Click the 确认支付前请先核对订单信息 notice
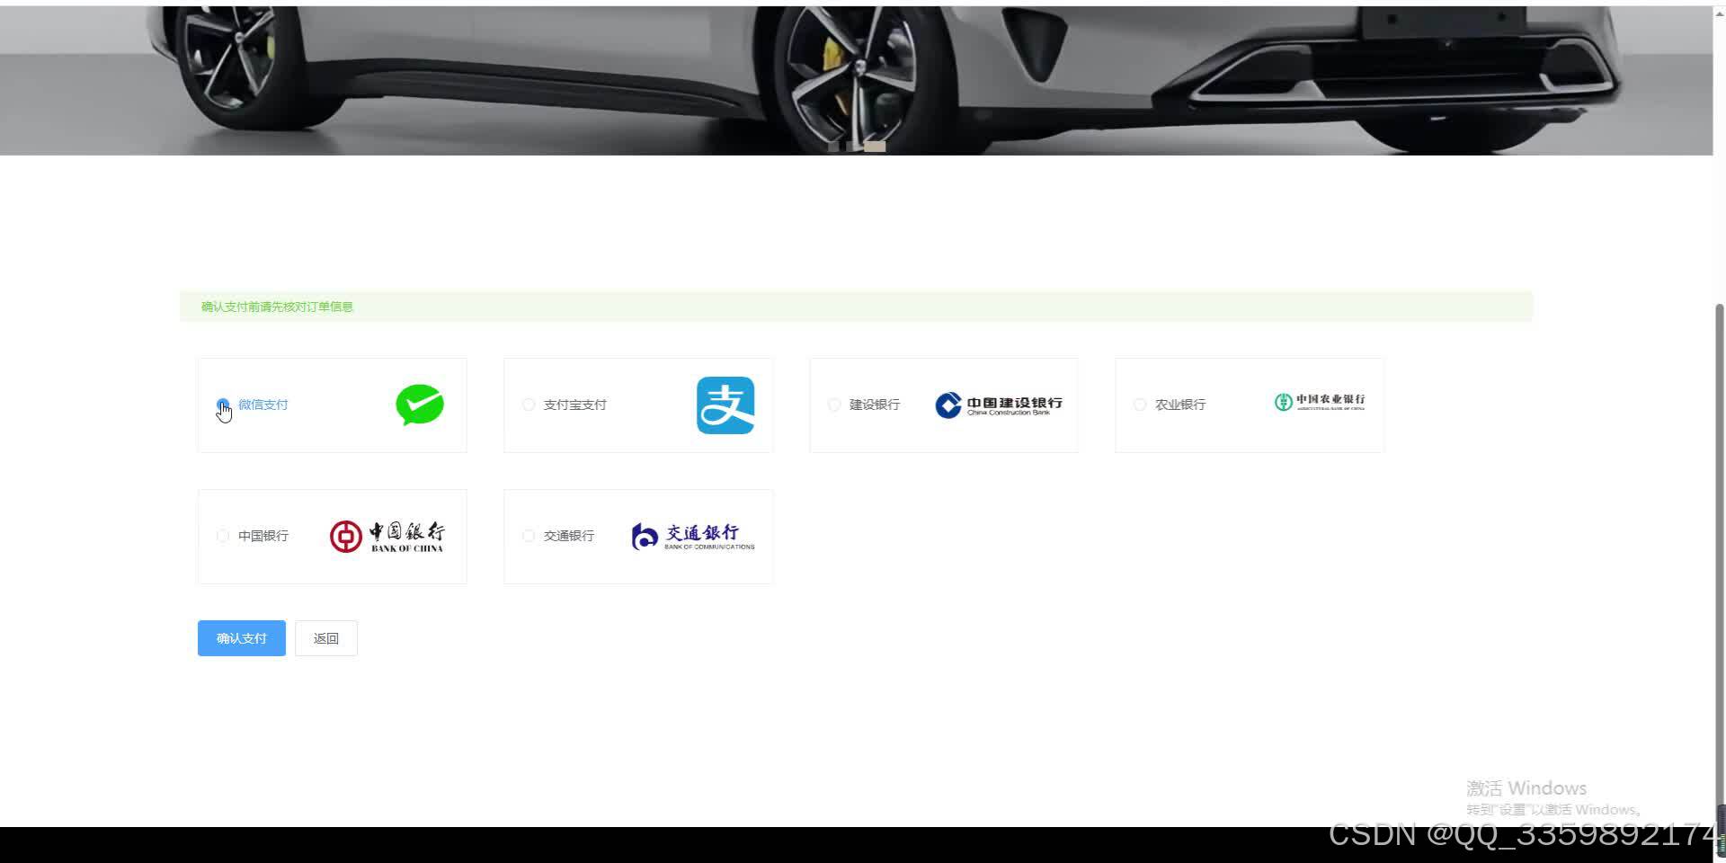 click(x=856, y=307)
